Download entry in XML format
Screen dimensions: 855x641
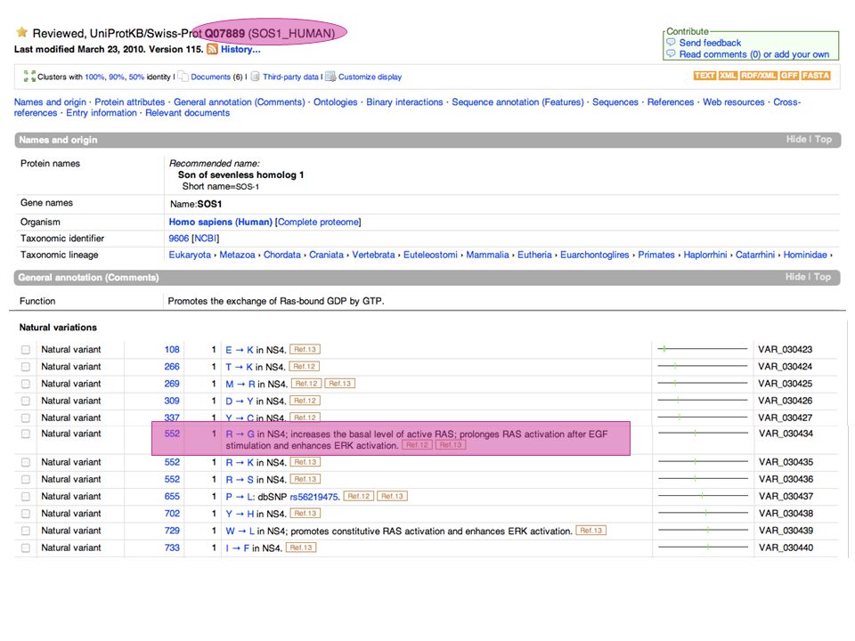point(728,76)
